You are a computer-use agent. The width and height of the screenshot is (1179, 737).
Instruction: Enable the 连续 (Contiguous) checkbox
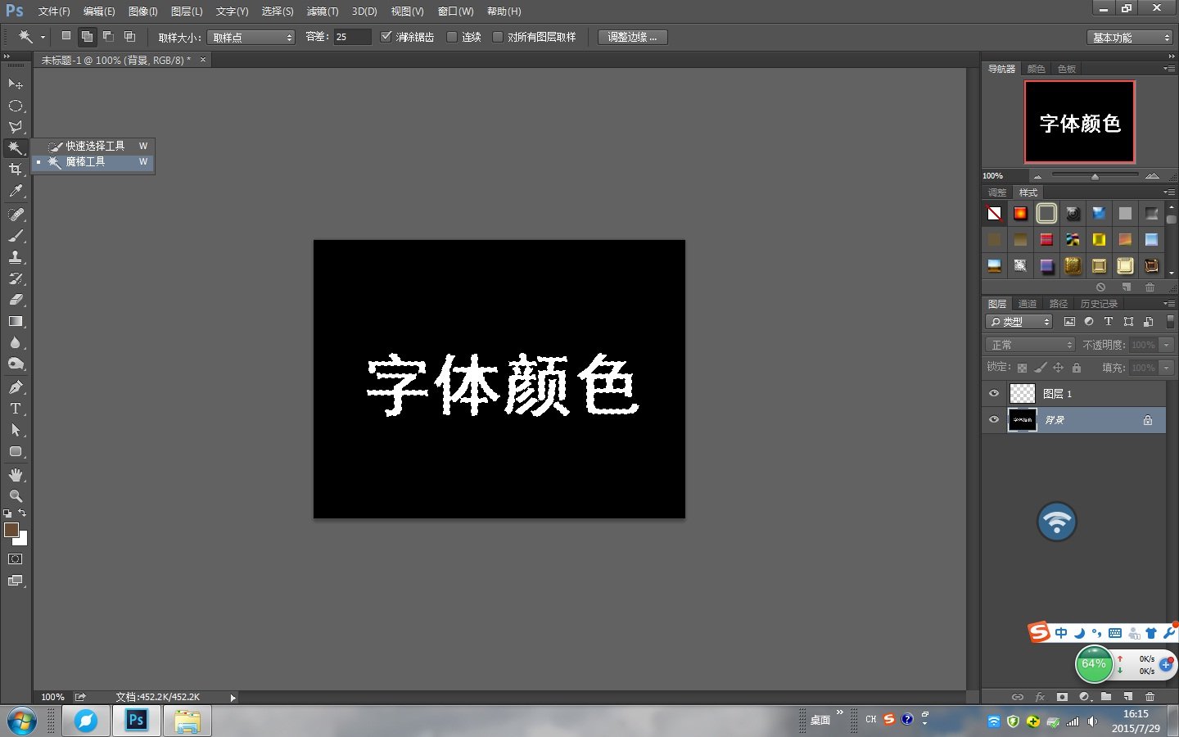click(x=451, y=36)
